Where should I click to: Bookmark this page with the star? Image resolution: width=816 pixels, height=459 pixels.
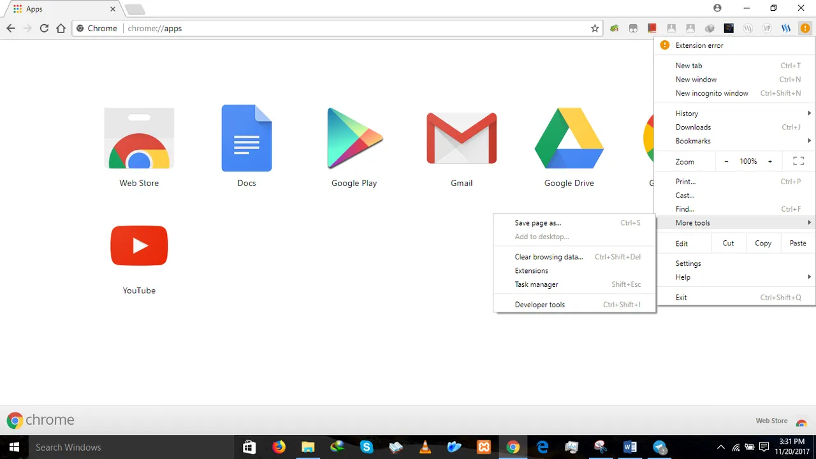595,28
